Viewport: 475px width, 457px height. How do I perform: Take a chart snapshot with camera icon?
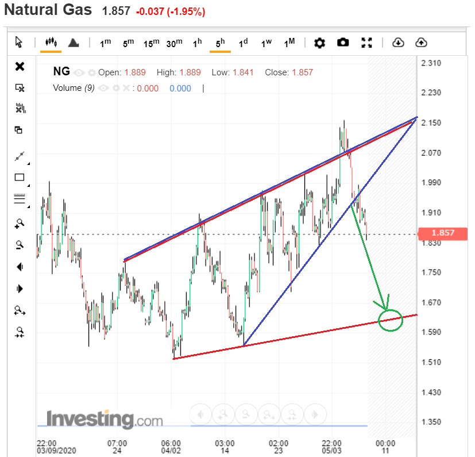[x=343, y=43]
